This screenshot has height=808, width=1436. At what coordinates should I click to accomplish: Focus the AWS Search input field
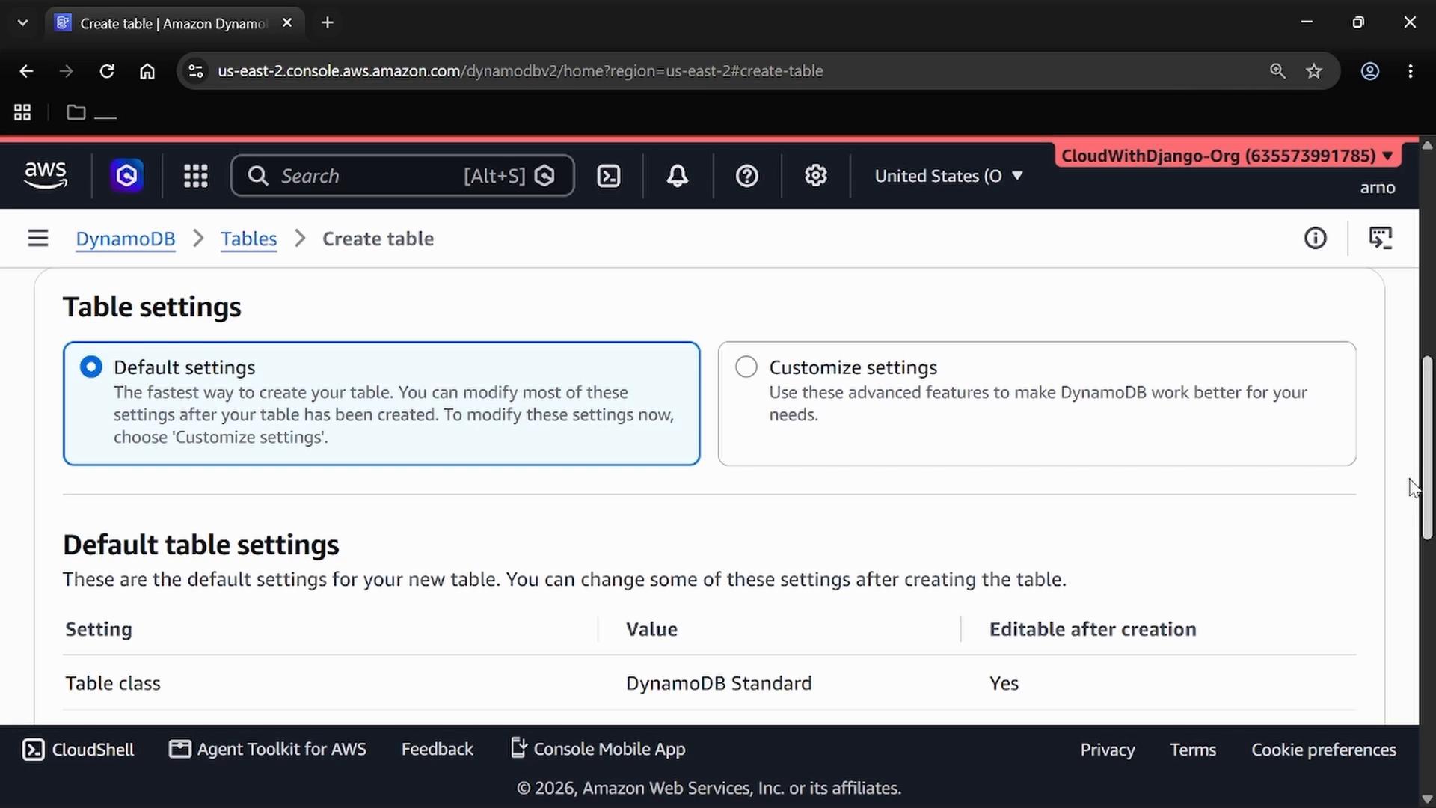pos(402,176)
